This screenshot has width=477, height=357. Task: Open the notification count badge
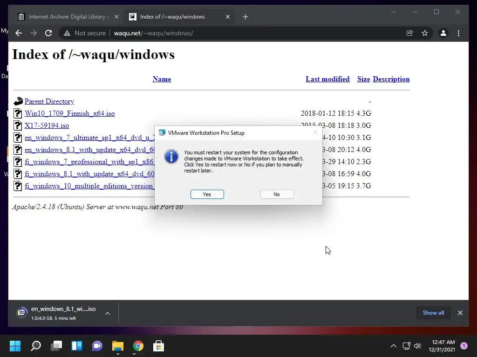point(464,346)
